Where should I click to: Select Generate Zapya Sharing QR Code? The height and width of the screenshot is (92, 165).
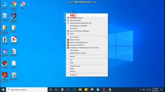pyautogui.click(x=87, y=23)
